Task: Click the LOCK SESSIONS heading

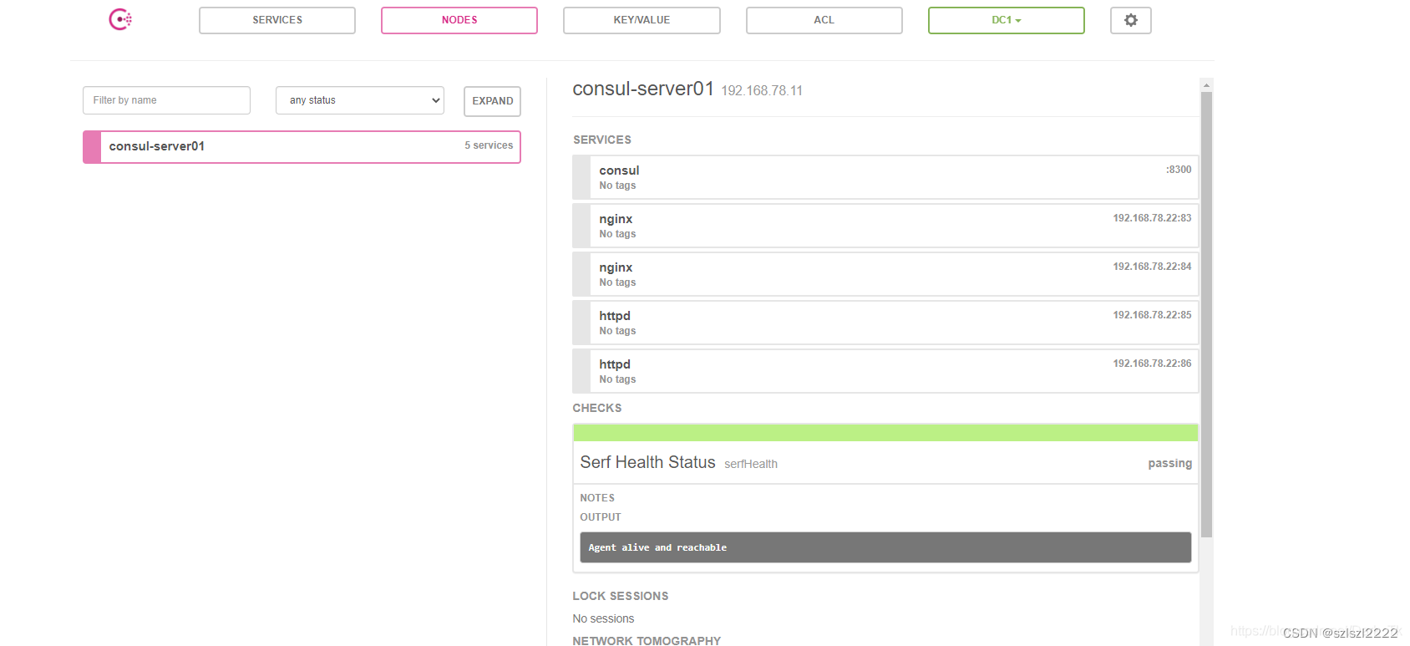Action: click(x=621, y=596)
